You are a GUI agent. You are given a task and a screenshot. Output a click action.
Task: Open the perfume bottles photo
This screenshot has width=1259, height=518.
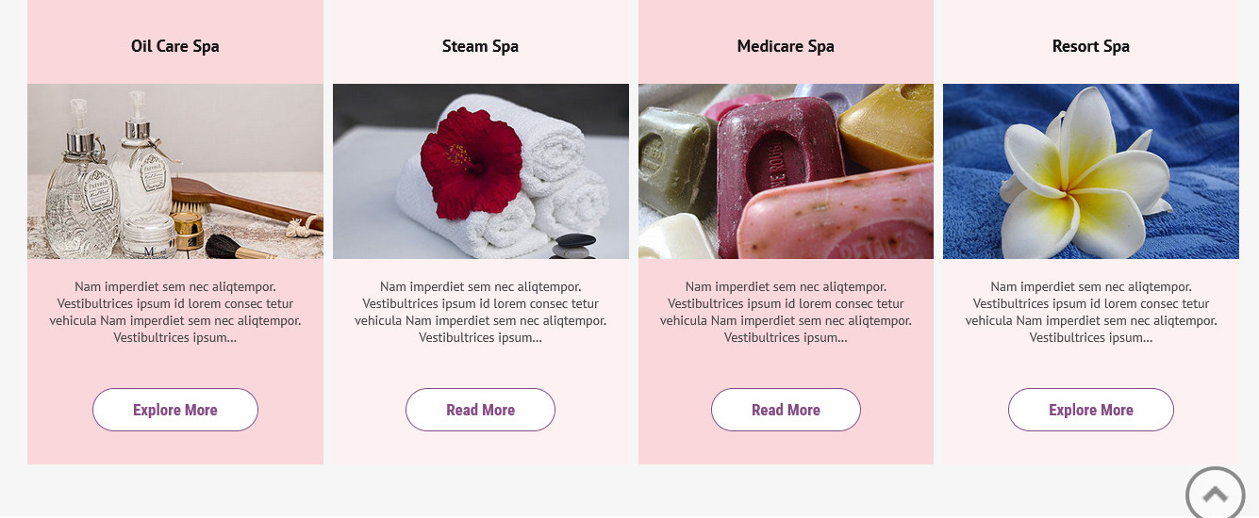tap(175, 171)
